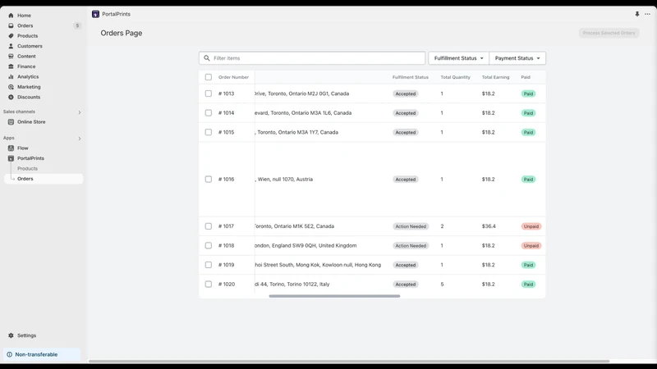Click the Orders count badge 5
The image size is (657, 369).
tap(77, 25)
